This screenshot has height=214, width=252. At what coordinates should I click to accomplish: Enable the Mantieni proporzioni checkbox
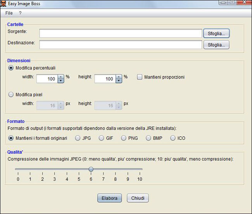[x=140, y=77]
